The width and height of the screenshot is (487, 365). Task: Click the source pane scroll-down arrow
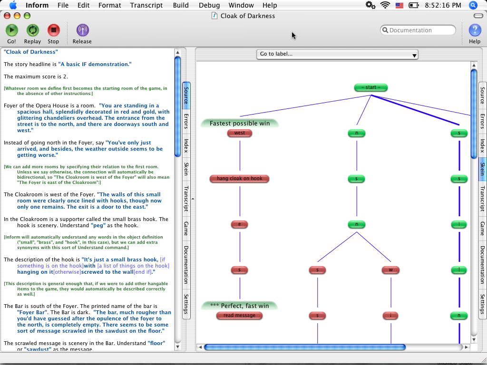click(178, 346)
